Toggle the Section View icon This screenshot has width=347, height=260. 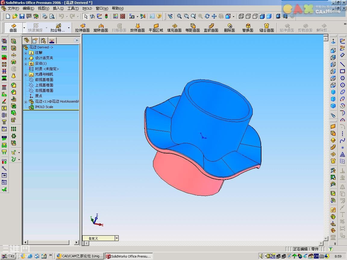pyautogui.click(x=285, y=16)
